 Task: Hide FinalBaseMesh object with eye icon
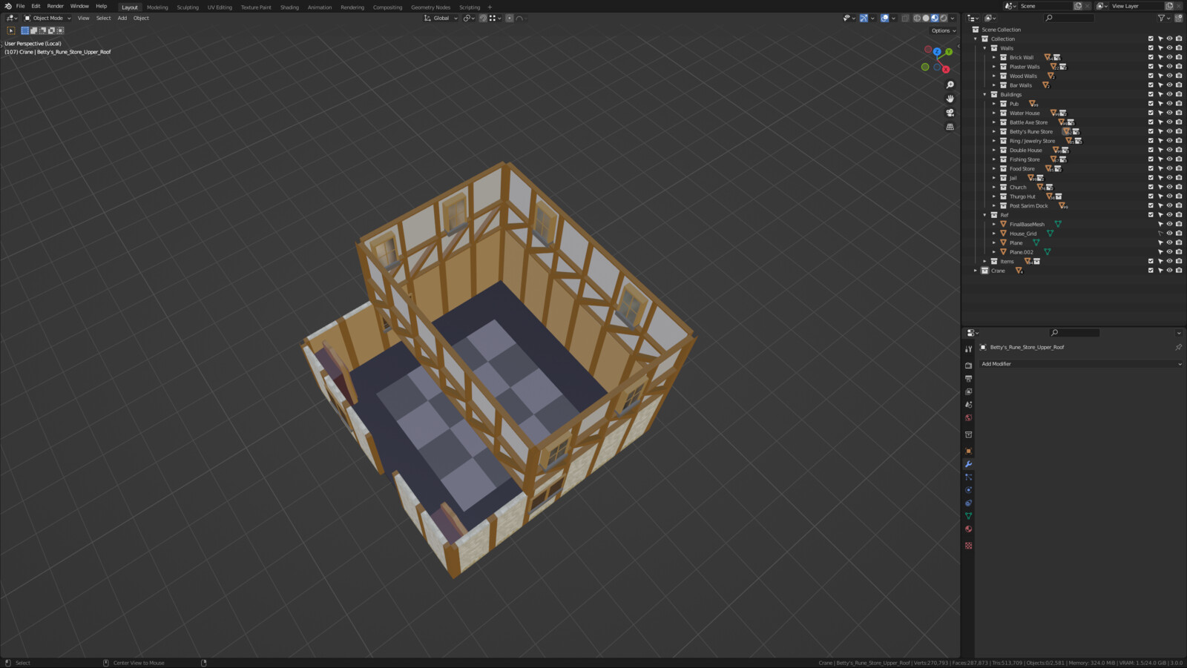point(1169,224)
